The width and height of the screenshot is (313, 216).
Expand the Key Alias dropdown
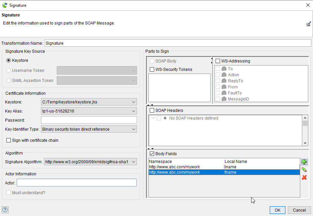134,111
